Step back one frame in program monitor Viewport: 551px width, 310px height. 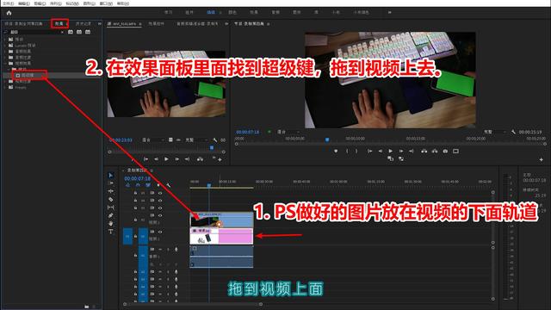381,151
